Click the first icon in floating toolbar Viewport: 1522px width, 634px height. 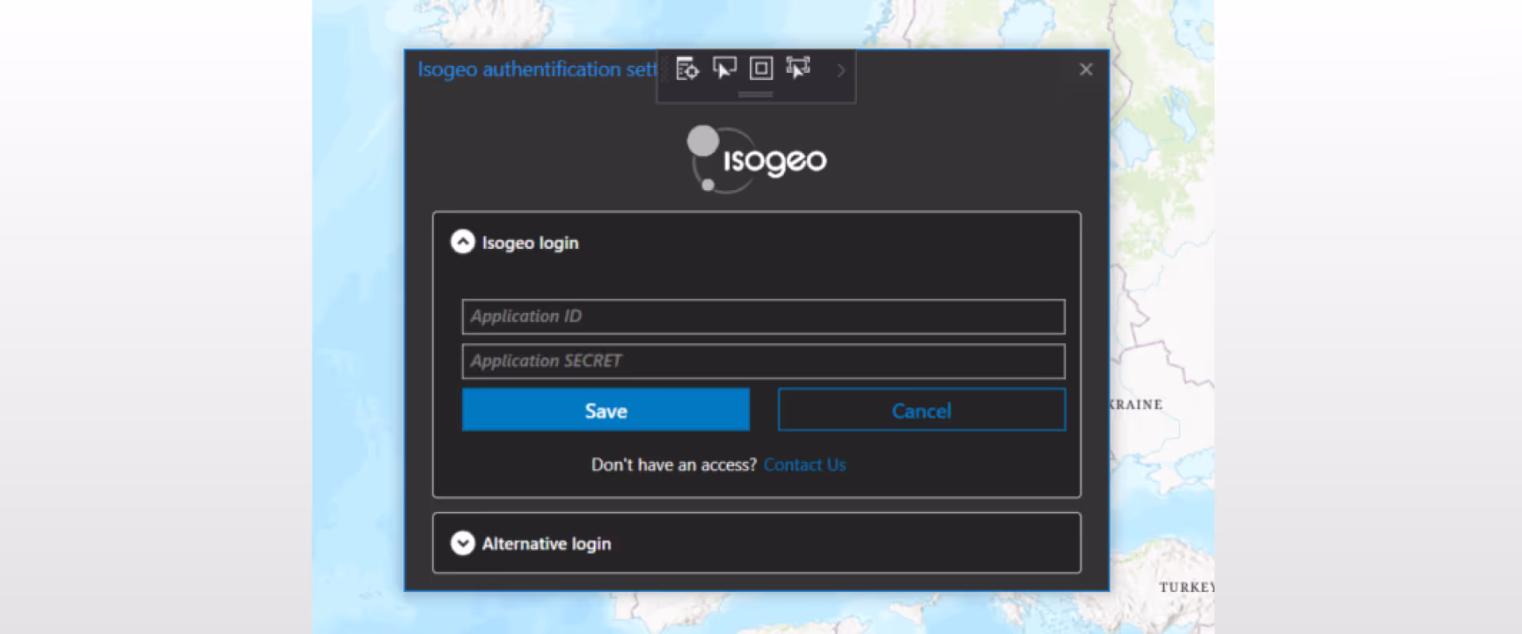[x=687, y=69]
